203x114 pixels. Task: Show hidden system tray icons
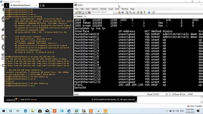click(x=167, y=111)
